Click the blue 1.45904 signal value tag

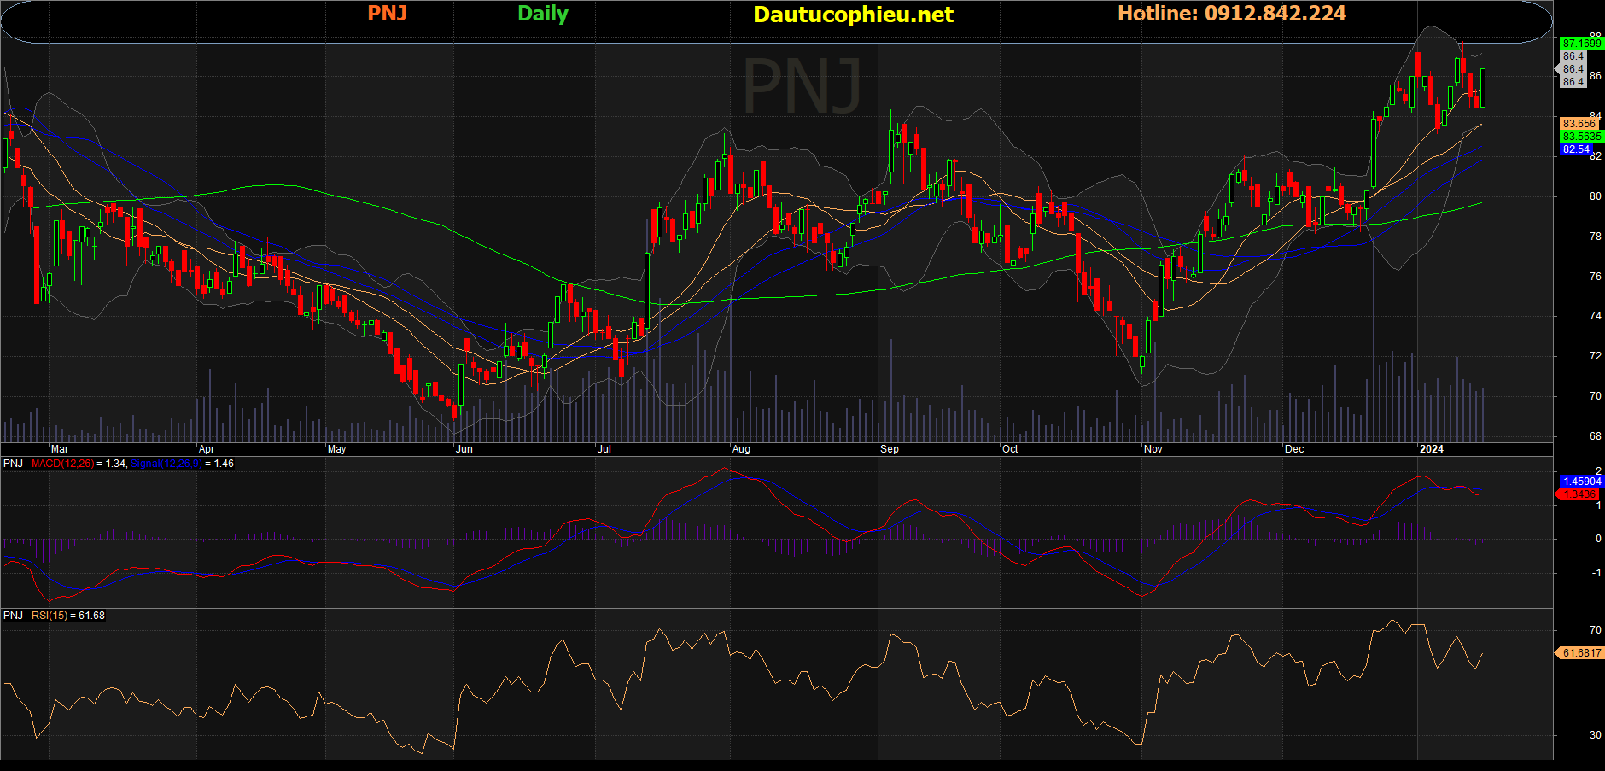click(x=1581, y=482)
